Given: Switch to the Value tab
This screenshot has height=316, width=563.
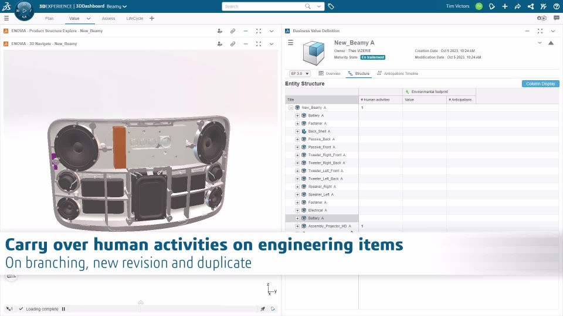Looking at the screenshot, I should tap(74, 18).
